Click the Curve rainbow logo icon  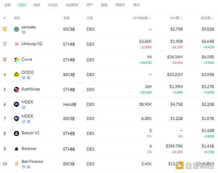pyautogui.click(x=16, y=60)
